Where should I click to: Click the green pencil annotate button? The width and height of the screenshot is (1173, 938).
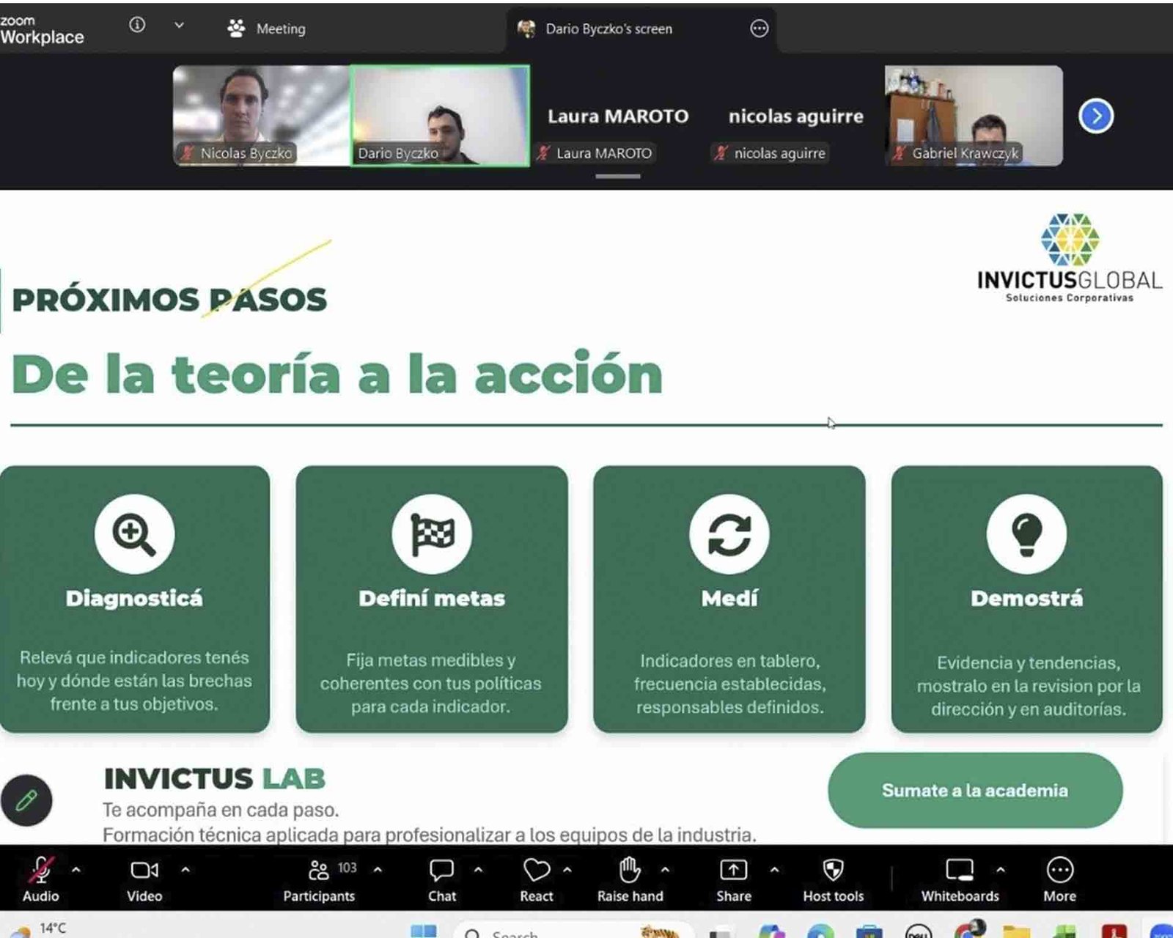pyautogui.click(x=26, y=800)
